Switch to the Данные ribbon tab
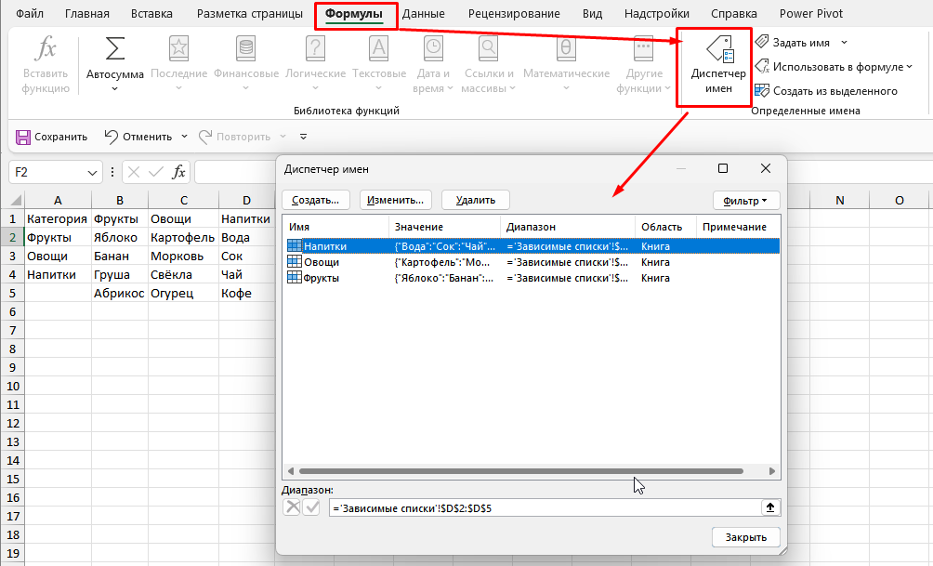The width and height of the screenshot is (933, 566). click(x=423, y=14)
